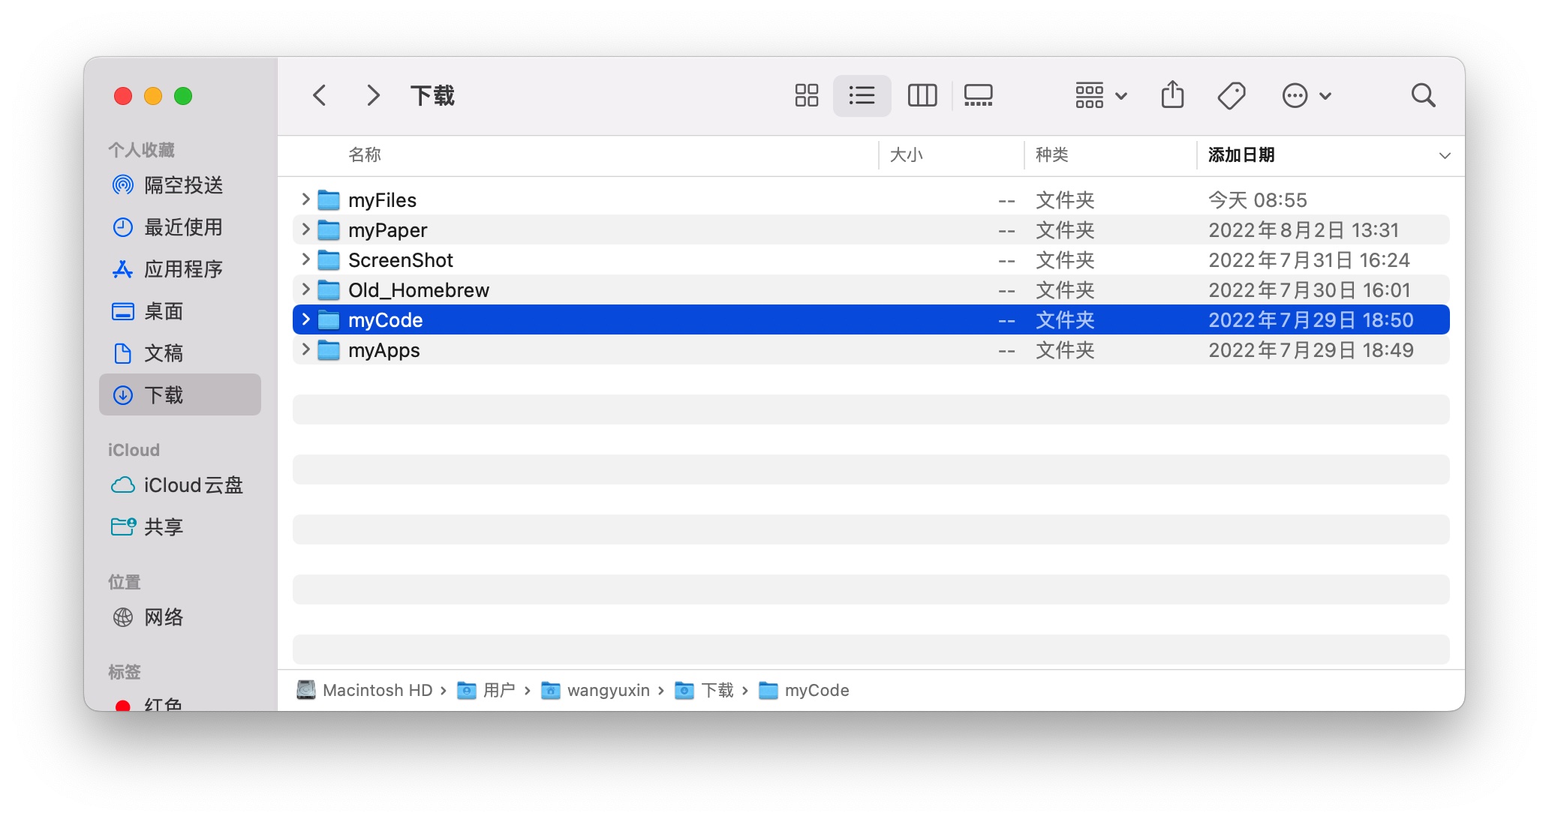
Task: Select the ScreenShot folder icon
Action: pyautogui.click(x=329, y=260)
